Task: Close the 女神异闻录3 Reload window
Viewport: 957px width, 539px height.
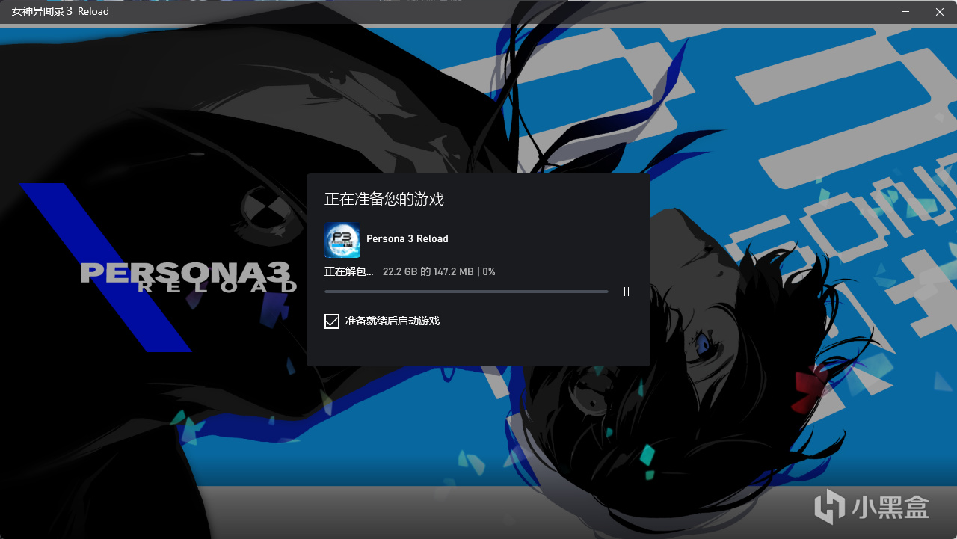Action: pyautogui.click(x=940, y=12)
